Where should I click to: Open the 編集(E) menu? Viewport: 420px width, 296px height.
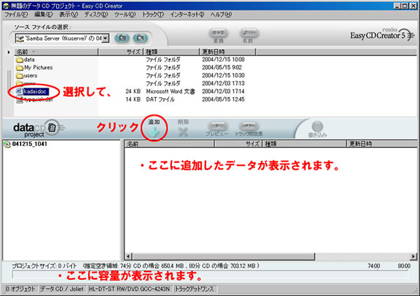point(43,14)
